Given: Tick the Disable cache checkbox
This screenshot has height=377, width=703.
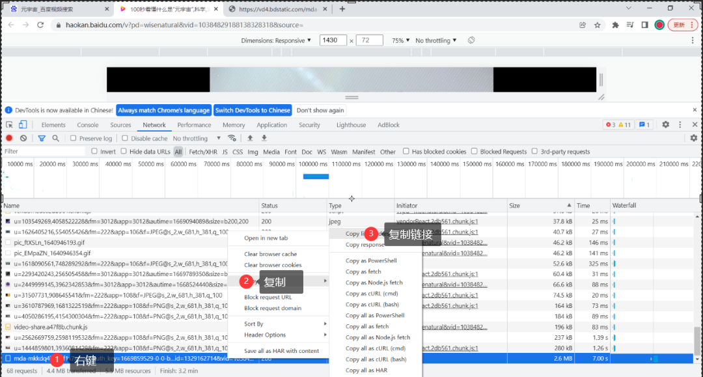Looking at the screenshot, I should click(x=126, y=139).
